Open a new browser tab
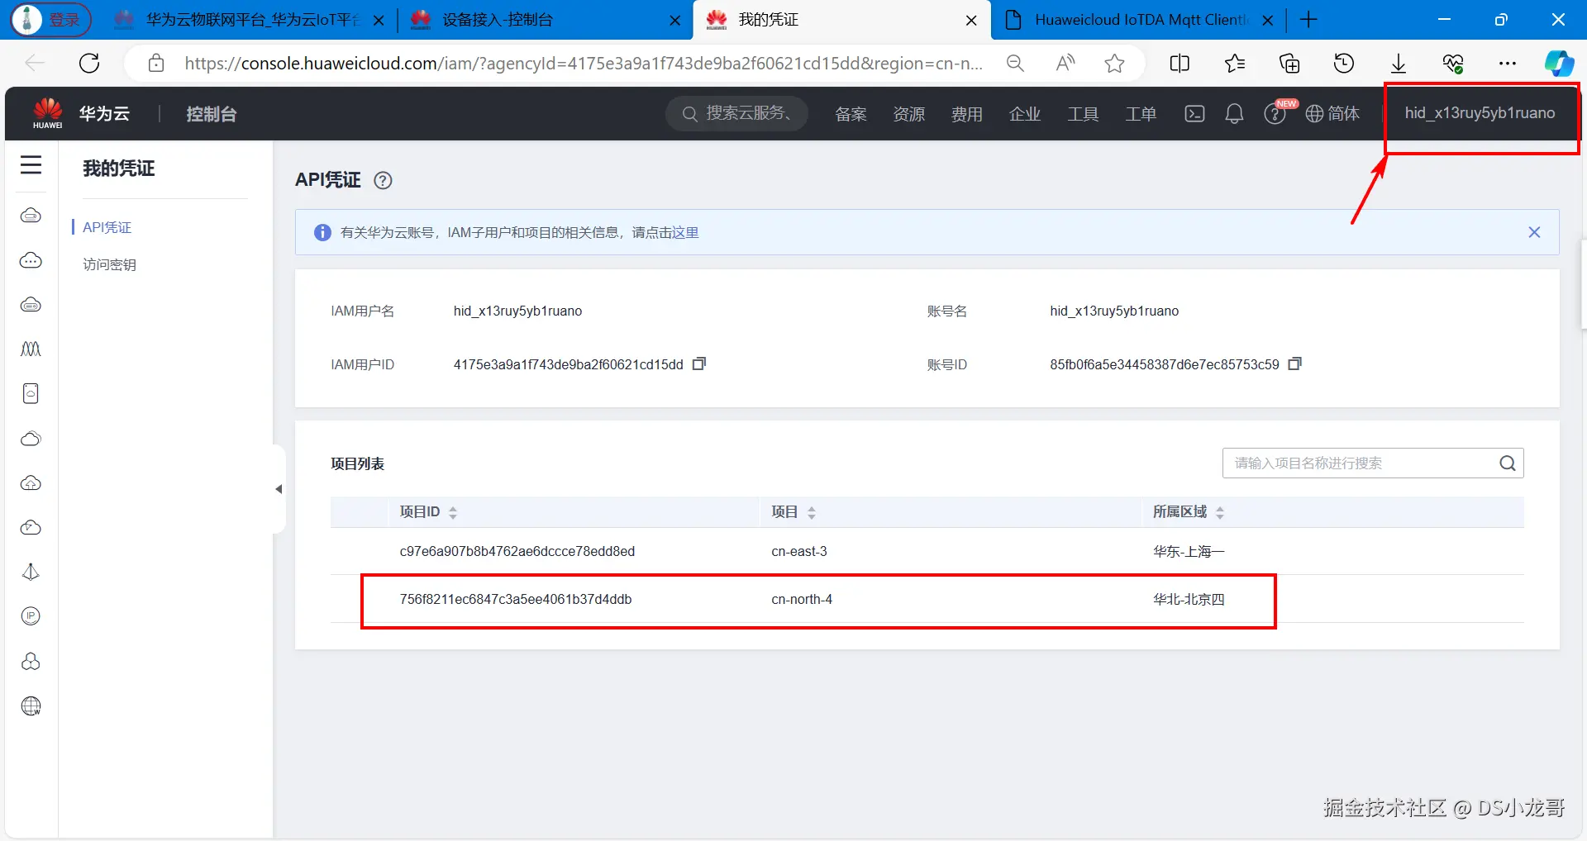The image size is (1587, 841). coord(1308,20)
